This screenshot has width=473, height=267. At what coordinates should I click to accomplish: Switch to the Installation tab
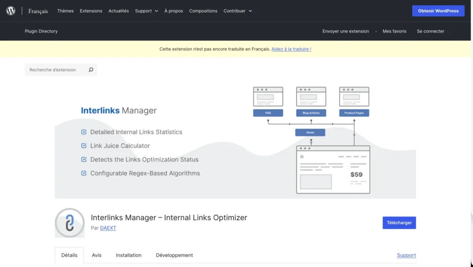point(128,255)
